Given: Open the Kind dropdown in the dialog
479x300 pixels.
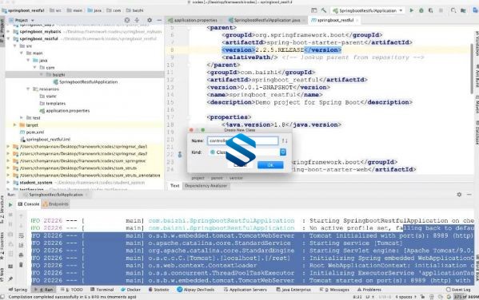Looking at the screenshot, I should pos(283,152).
